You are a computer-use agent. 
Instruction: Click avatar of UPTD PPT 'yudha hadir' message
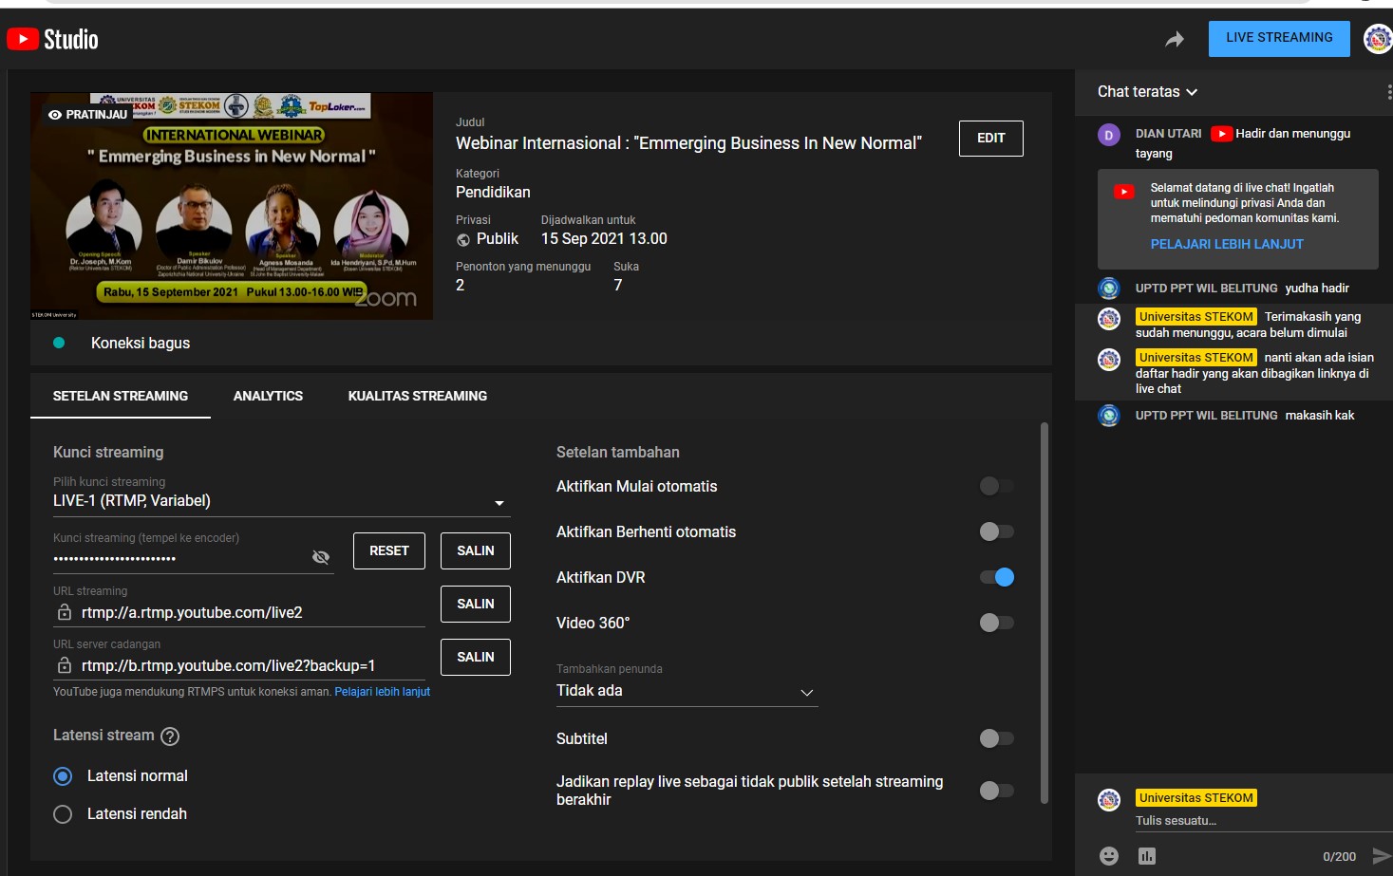point(1109,288)
